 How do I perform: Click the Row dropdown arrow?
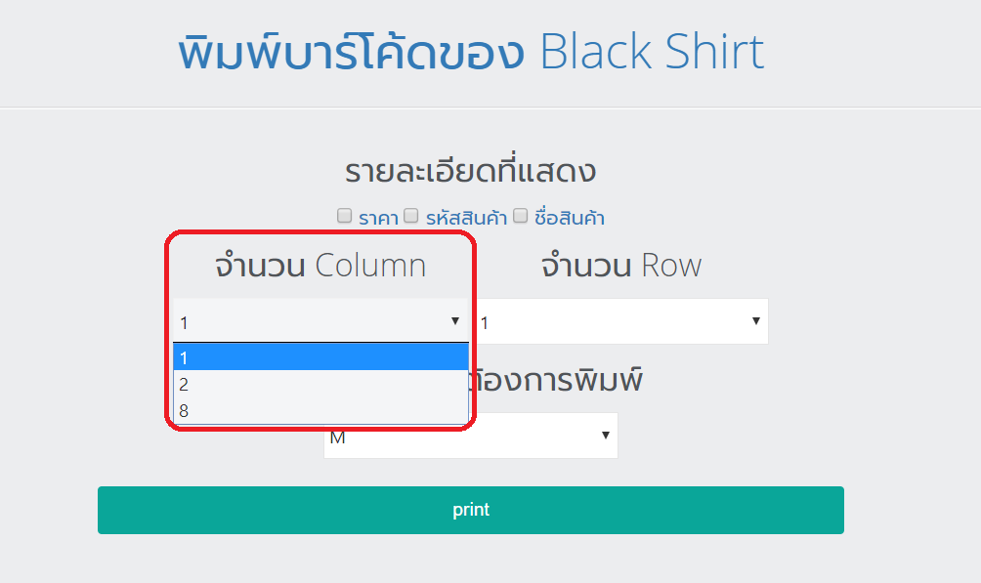(x=756, y=321)
